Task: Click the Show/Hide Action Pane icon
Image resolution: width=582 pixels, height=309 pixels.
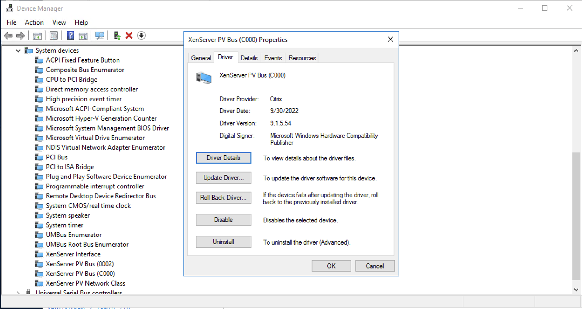Action: pyautogui.click(x=83, y=36)
